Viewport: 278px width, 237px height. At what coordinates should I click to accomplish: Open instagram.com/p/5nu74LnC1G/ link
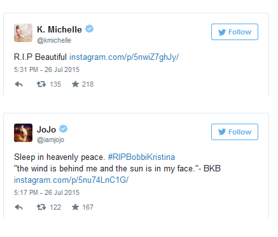pos(71,180)
